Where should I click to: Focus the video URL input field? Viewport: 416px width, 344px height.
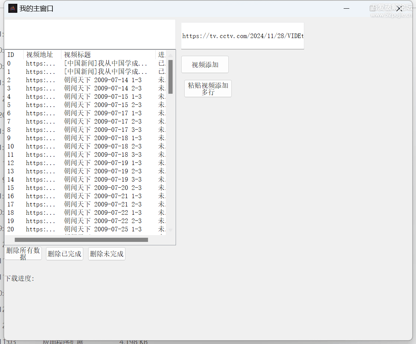tap(242, 36)
